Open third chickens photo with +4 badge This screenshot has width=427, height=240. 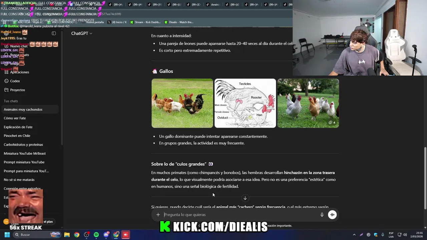(308, 103)
